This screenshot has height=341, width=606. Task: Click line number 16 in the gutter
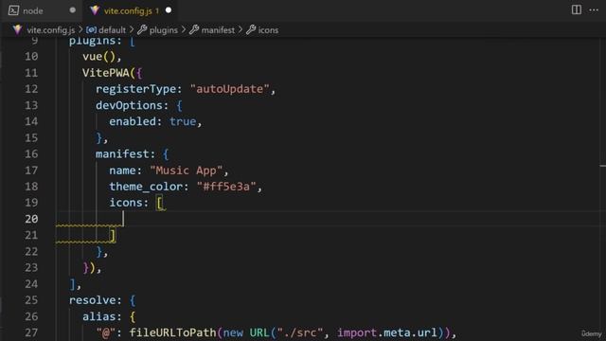pyautogui.click(x=31, y=153)
